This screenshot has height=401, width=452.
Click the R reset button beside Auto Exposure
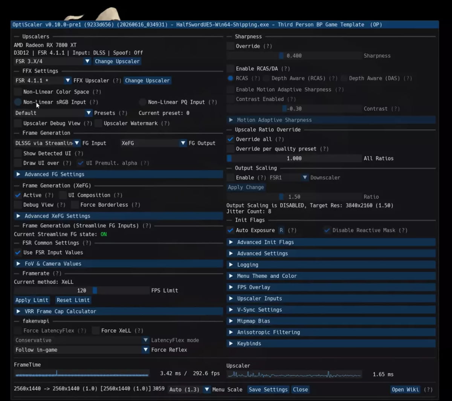(x=281, y=230)
